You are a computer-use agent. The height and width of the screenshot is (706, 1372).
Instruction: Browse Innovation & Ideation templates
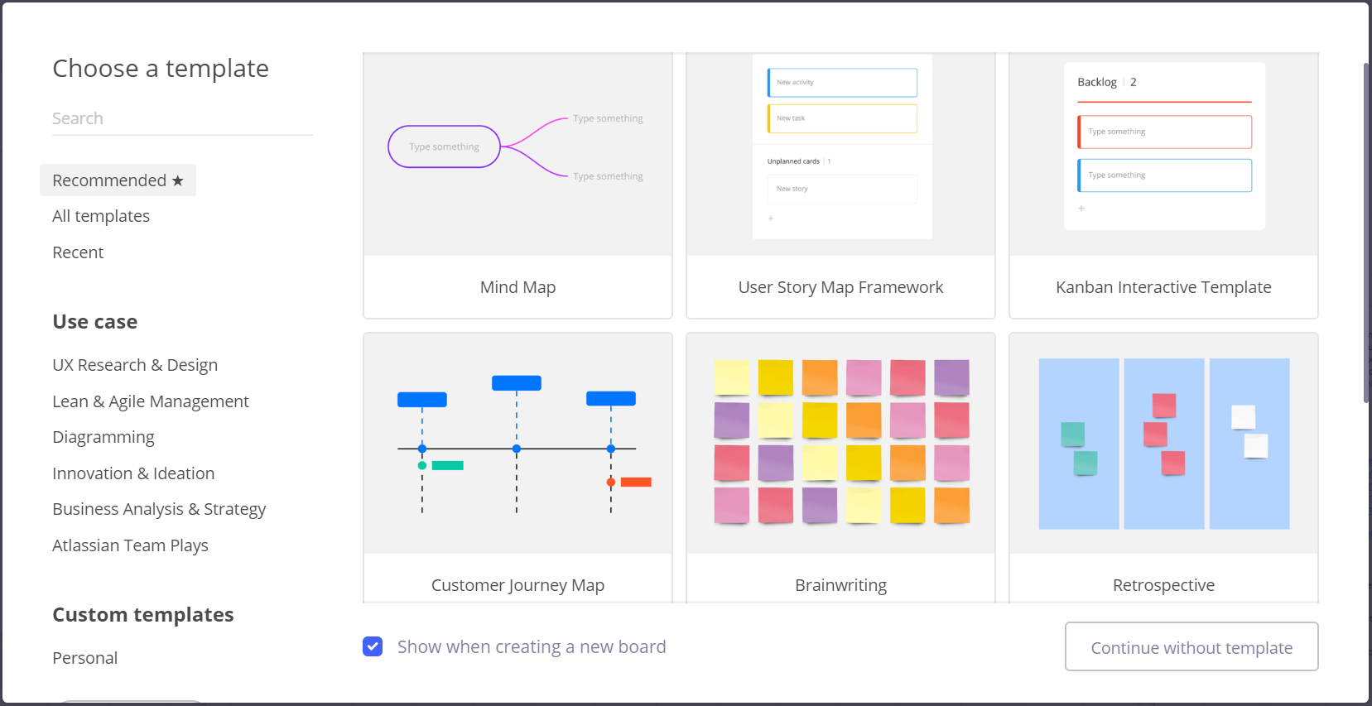click(133, 473)
